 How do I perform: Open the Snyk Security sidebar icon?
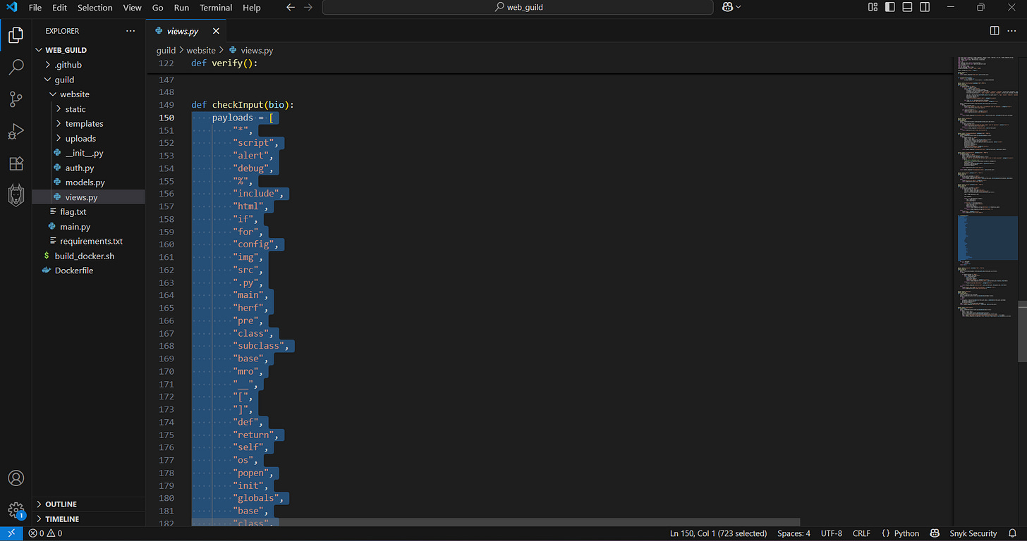tap(16, 196)
